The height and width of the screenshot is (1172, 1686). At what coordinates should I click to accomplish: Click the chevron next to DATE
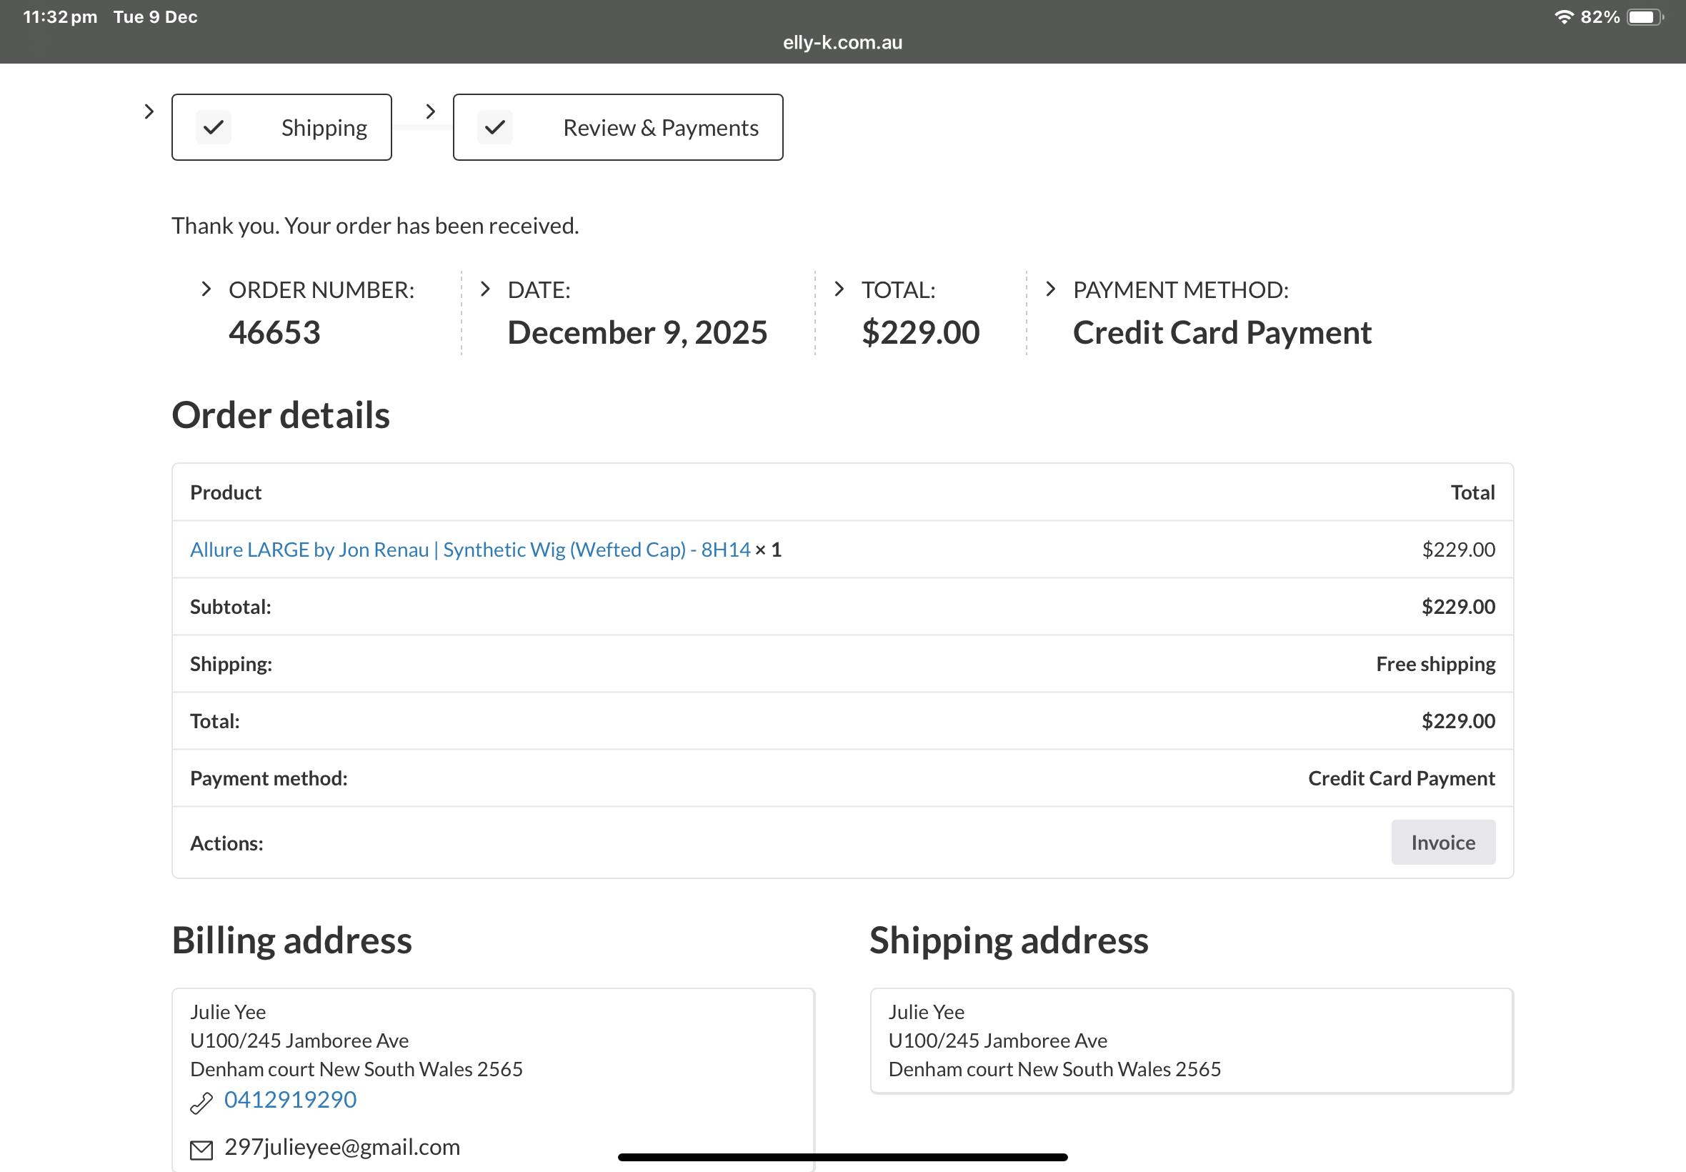click(484, 289)
